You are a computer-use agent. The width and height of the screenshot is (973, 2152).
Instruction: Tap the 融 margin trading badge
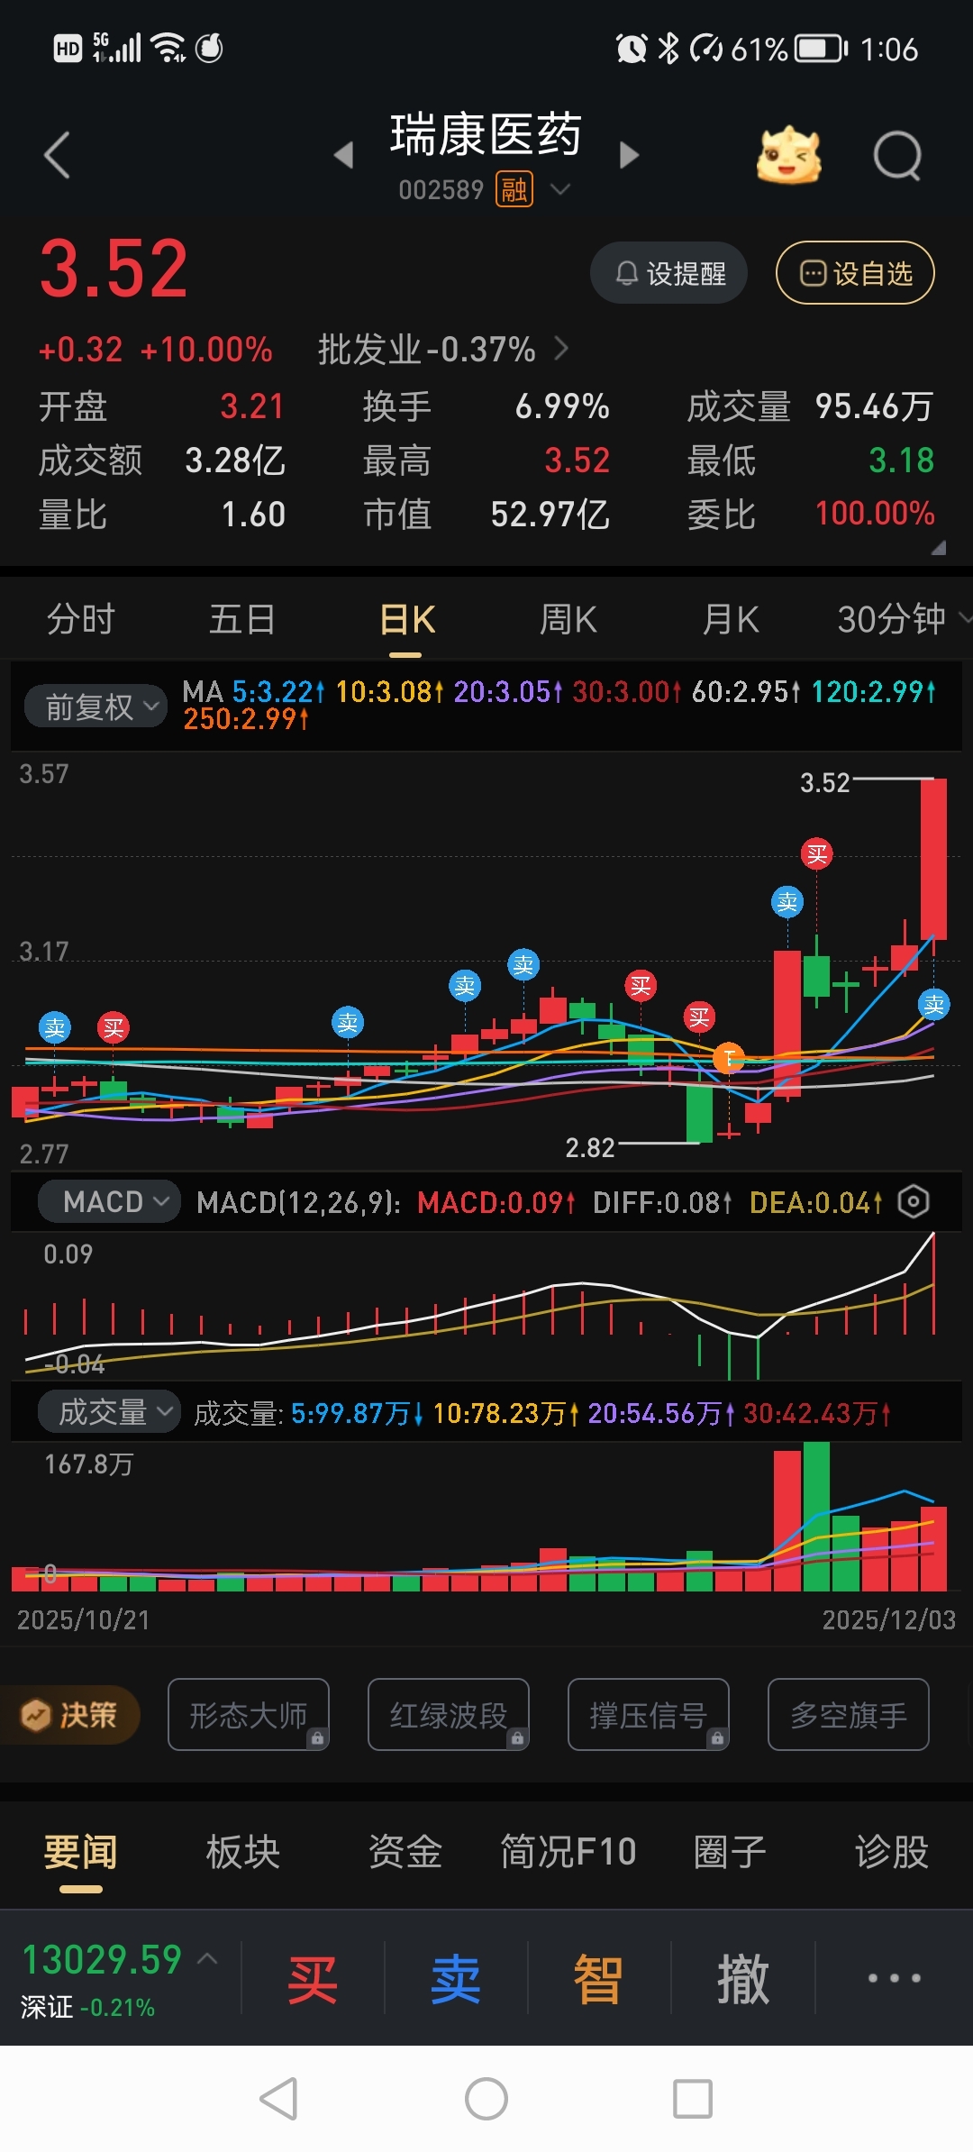[514, 189]
